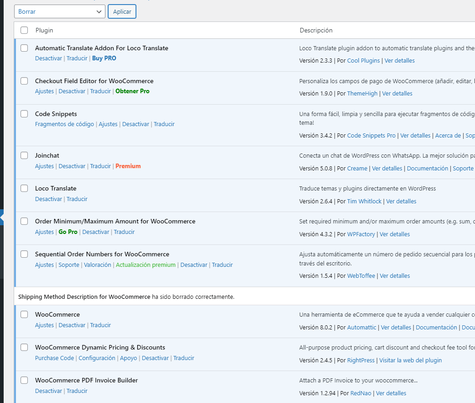Click the Valoración link

coord(98,265)
